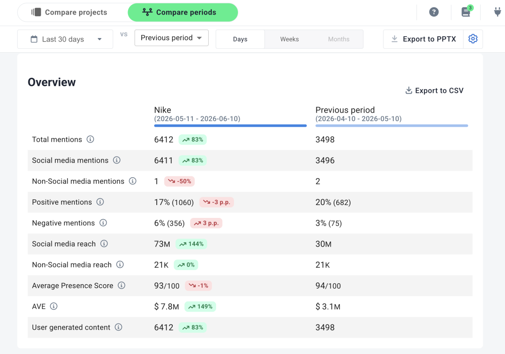Image resolution: width=505 pixels, height=354 pixels.
Task: Click the Social media reach 144% badge
Action: coord(191,244)
